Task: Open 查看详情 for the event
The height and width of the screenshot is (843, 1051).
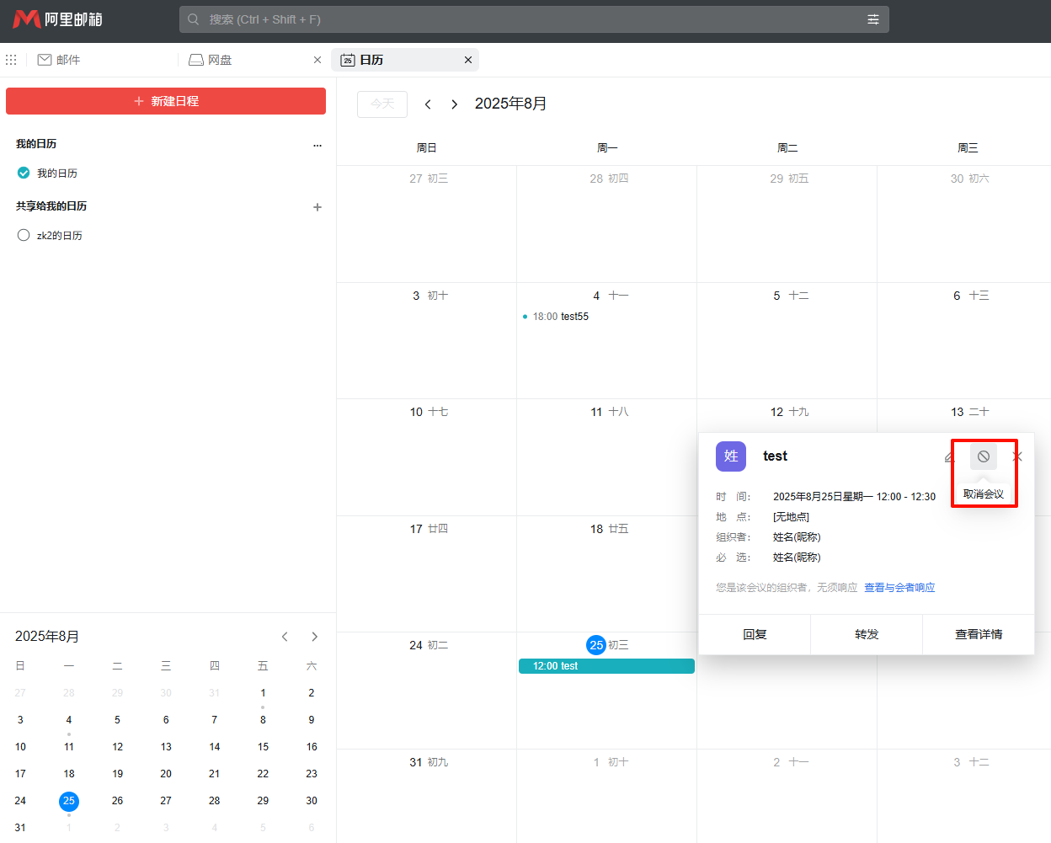Action: click(x=979, y=634)
